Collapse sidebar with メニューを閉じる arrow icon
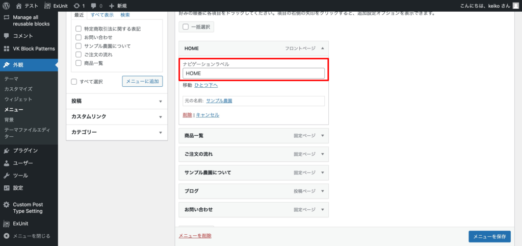 click(x=6, y=236)
